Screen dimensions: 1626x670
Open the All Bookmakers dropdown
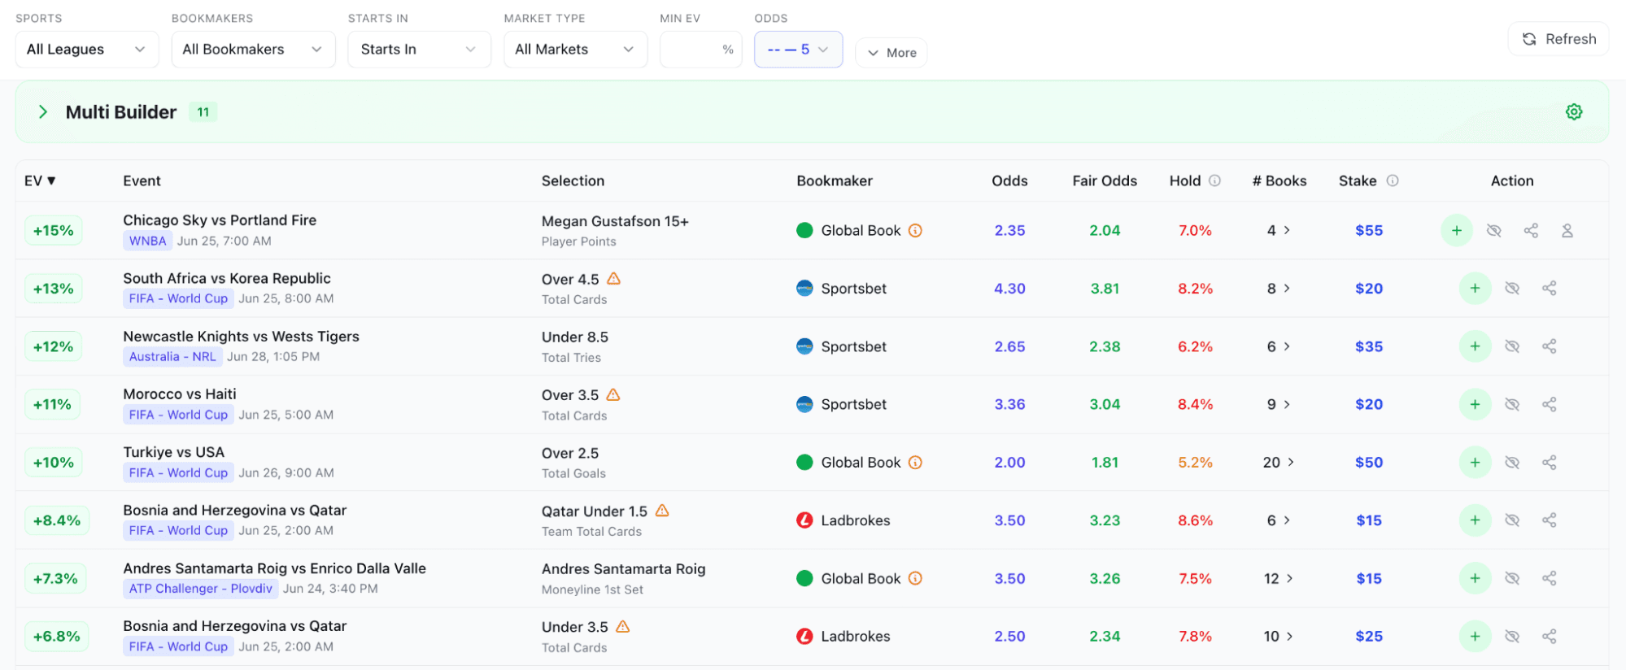[x=253, y=50]
